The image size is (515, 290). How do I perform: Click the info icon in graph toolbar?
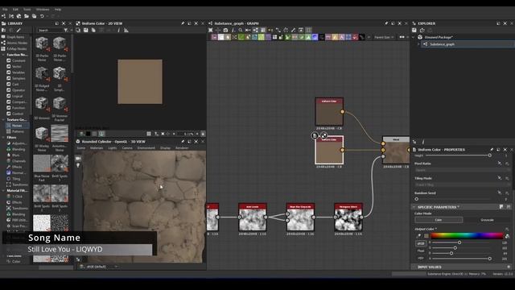(233, 30)
